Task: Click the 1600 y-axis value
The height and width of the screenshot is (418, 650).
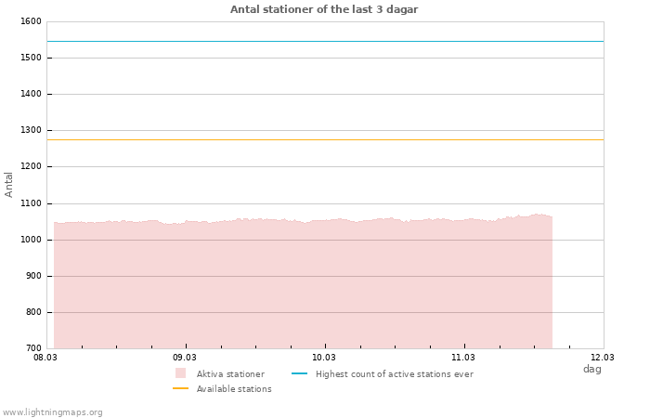Action: (x=31, y=21)
